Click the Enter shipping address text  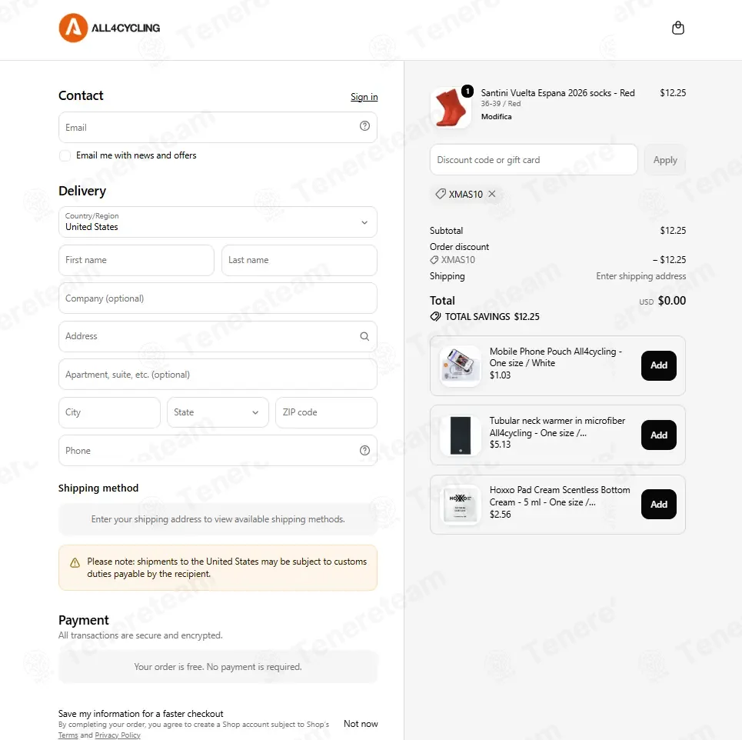[x=641, y=276]
